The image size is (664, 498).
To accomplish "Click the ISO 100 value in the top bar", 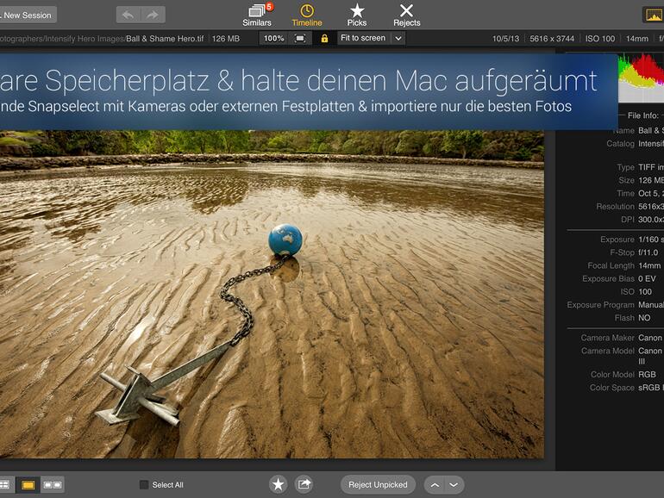I will 599,39.
